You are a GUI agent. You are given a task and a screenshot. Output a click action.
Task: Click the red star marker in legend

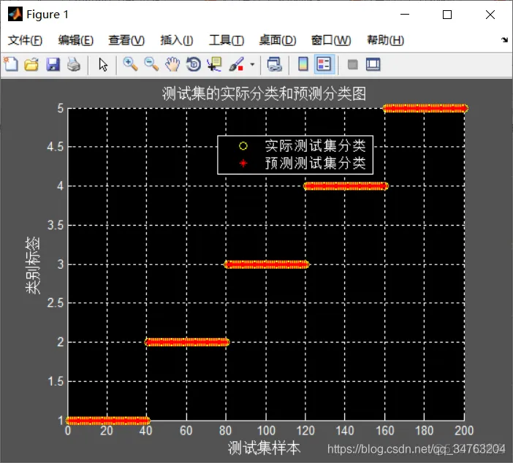243,163
